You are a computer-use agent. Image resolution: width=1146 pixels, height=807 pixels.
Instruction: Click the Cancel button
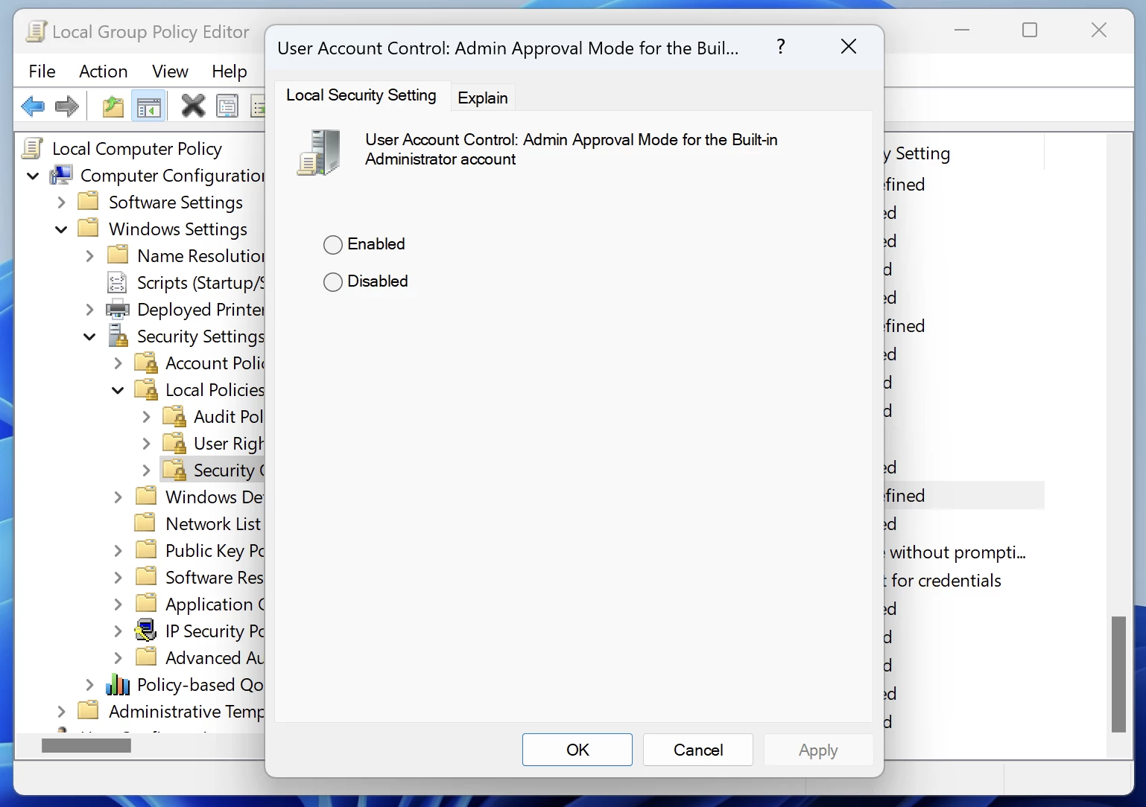697,750
